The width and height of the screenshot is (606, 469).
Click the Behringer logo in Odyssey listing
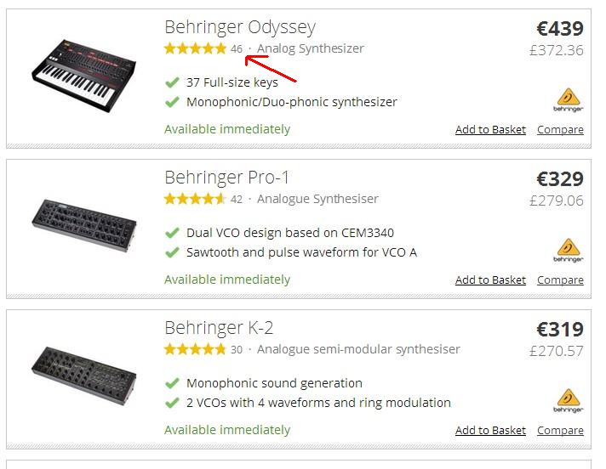[x=569, y=100]
